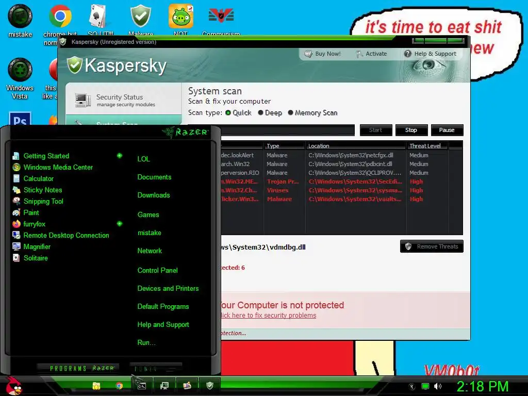The width and height of the screenshot is (528, 396).
Task: Launch Chrome from the taskbar
Action: pyautogui.click(x=119, y=386)
